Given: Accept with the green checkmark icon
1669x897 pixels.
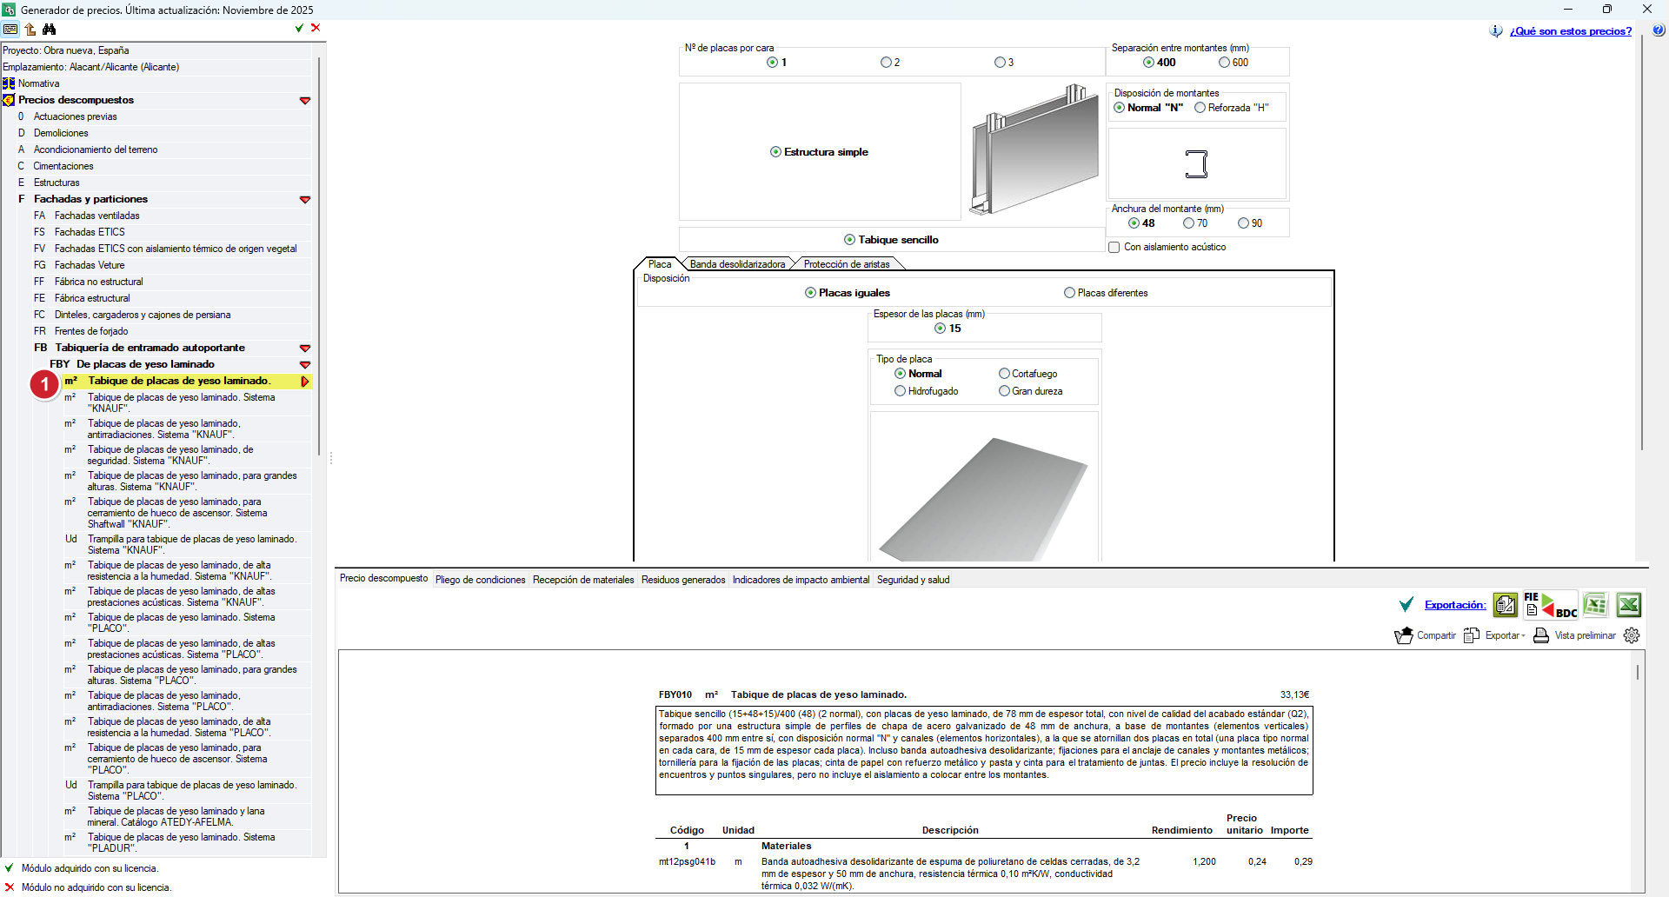Looking at the screenshot, I should pyautogui.click(x=299, y=28).
